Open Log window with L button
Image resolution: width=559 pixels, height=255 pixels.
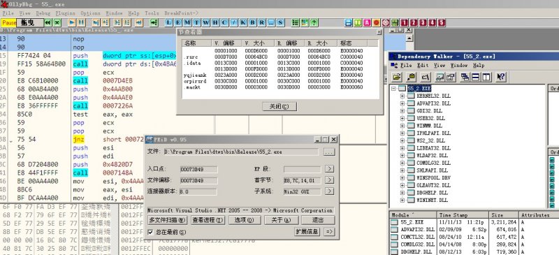168,23
